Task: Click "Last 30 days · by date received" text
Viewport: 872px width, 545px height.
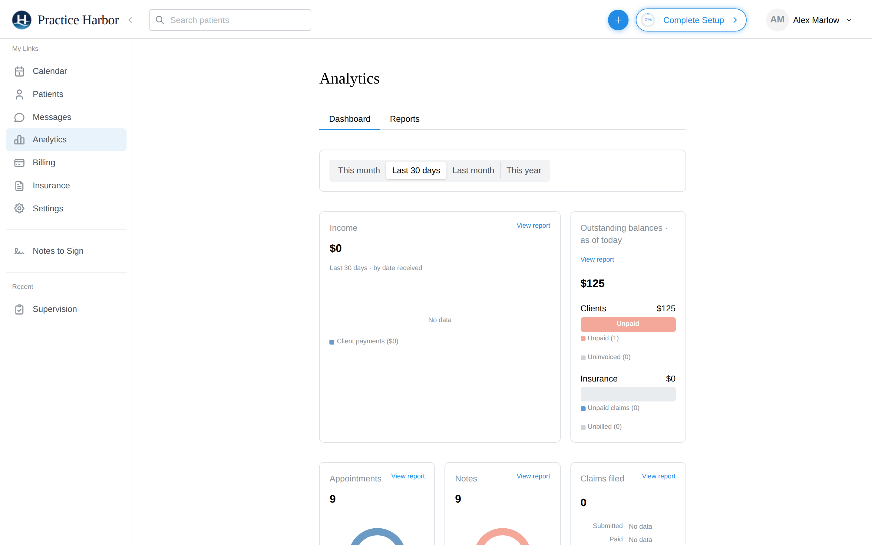Action: point(375,268)
